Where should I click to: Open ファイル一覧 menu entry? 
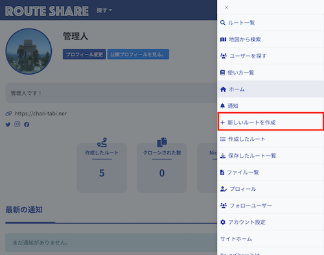(x=271, y=173)
